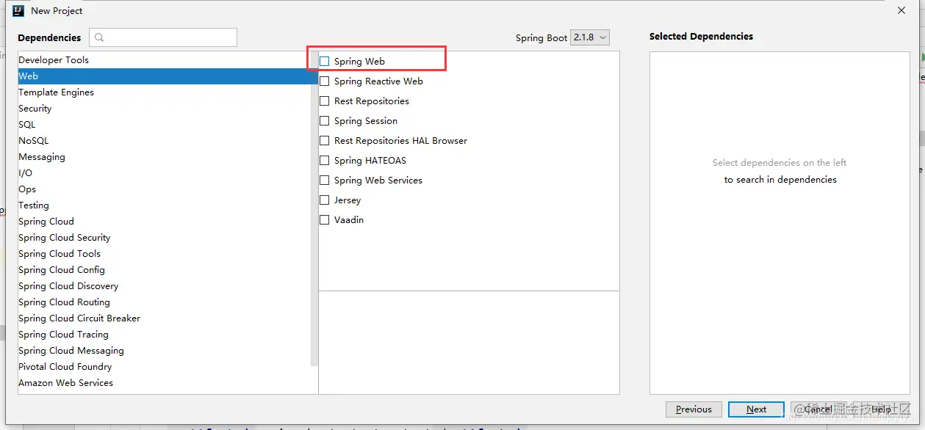
Task: Choose Spring Cloud Tracing category
Action: (165, 335)
